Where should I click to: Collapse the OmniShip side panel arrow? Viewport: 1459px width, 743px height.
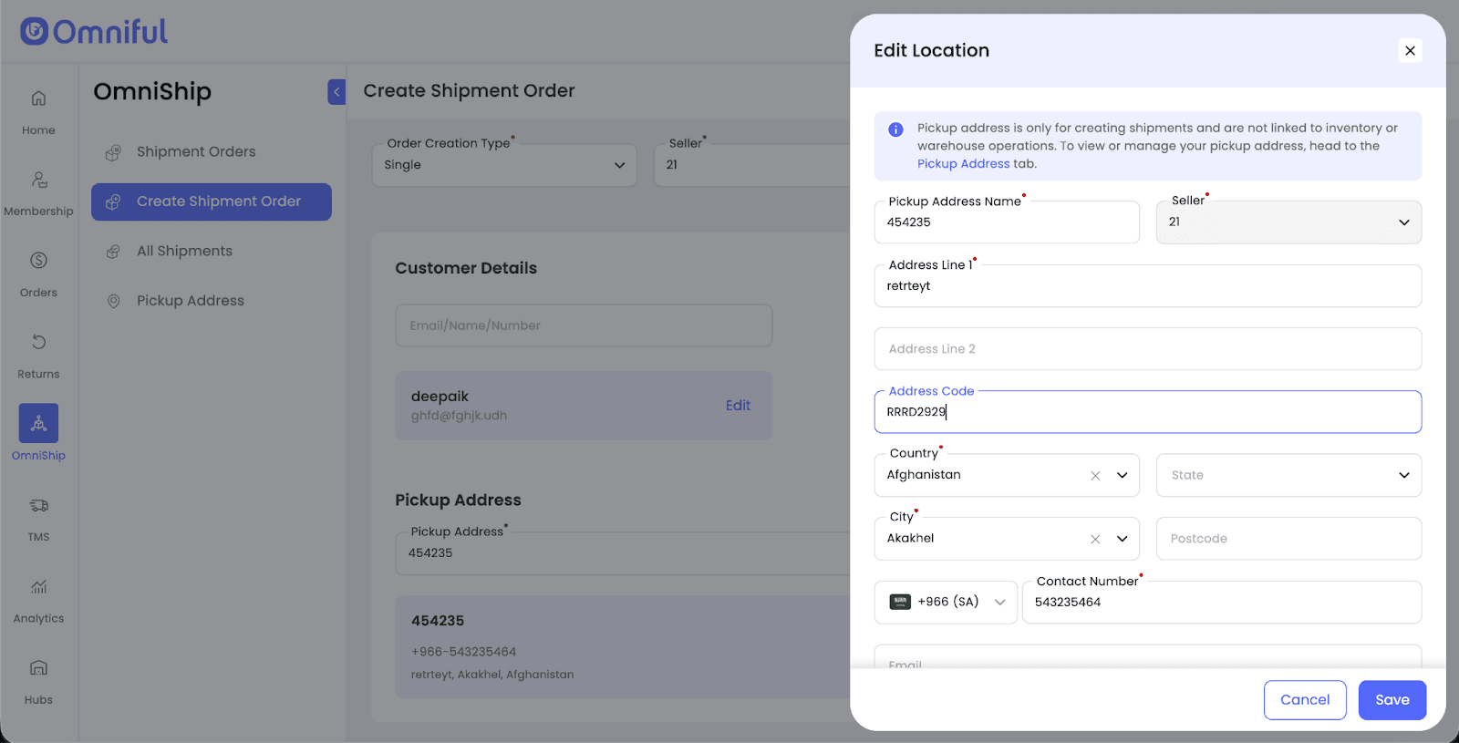(x=336, y=91)
